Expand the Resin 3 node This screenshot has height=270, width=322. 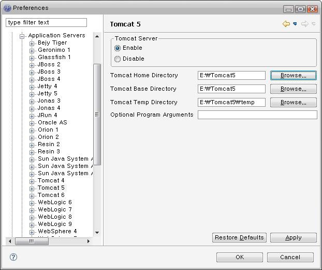coord(32,152)
